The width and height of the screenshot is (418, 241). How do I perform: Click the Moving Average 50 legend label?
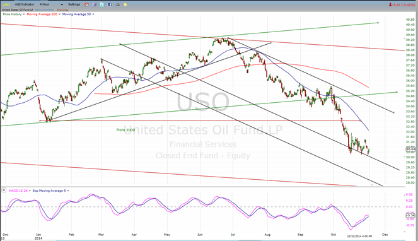[x=76, y=15]
